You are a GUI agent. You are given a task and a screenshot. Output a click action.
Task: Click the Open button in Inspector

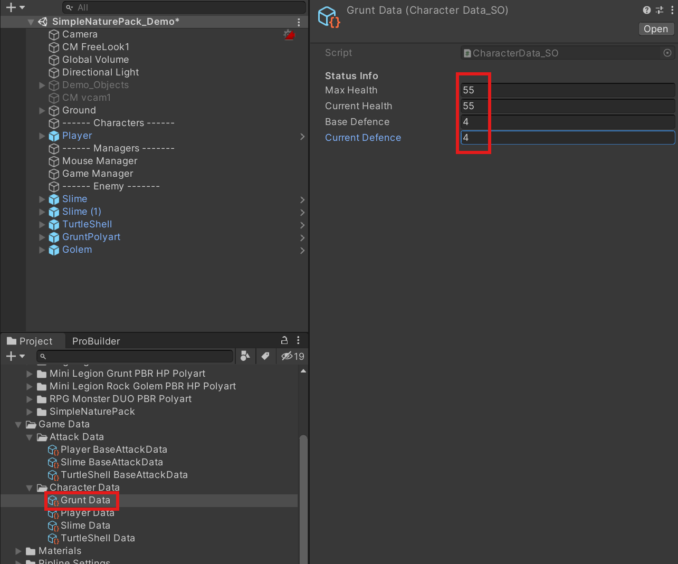coord(656,29)
